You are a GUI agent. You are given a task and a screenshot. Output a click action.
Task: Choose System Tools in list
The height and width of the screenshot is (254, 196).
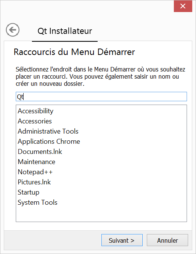coord(38,202)
